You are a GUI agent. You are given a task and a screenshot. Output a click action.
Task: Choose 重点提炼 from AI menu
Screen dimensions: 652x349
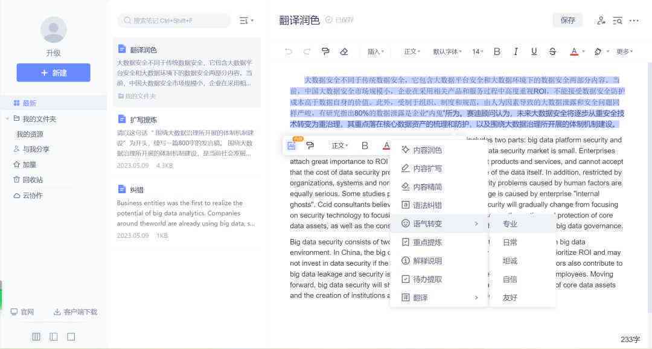coord(439,242)
